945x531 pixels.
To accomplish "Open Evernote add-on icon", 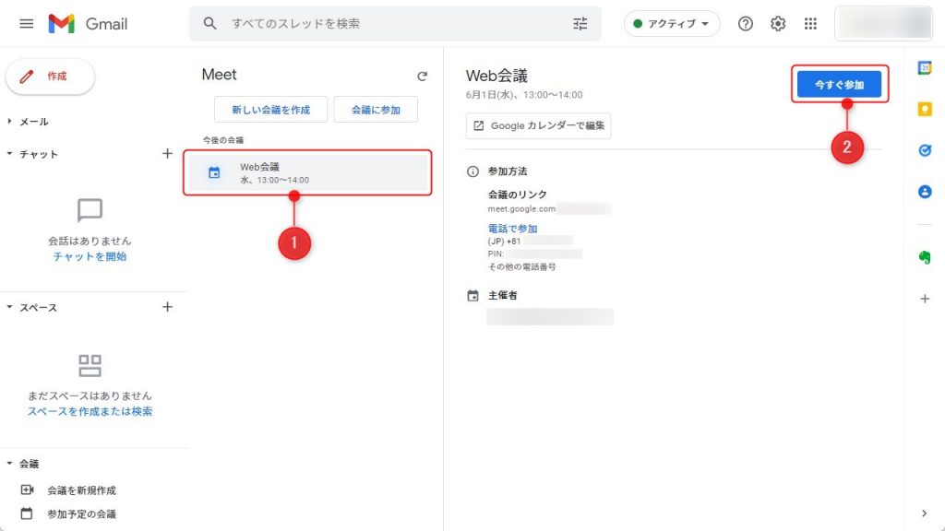I will [x=925, y=257].
